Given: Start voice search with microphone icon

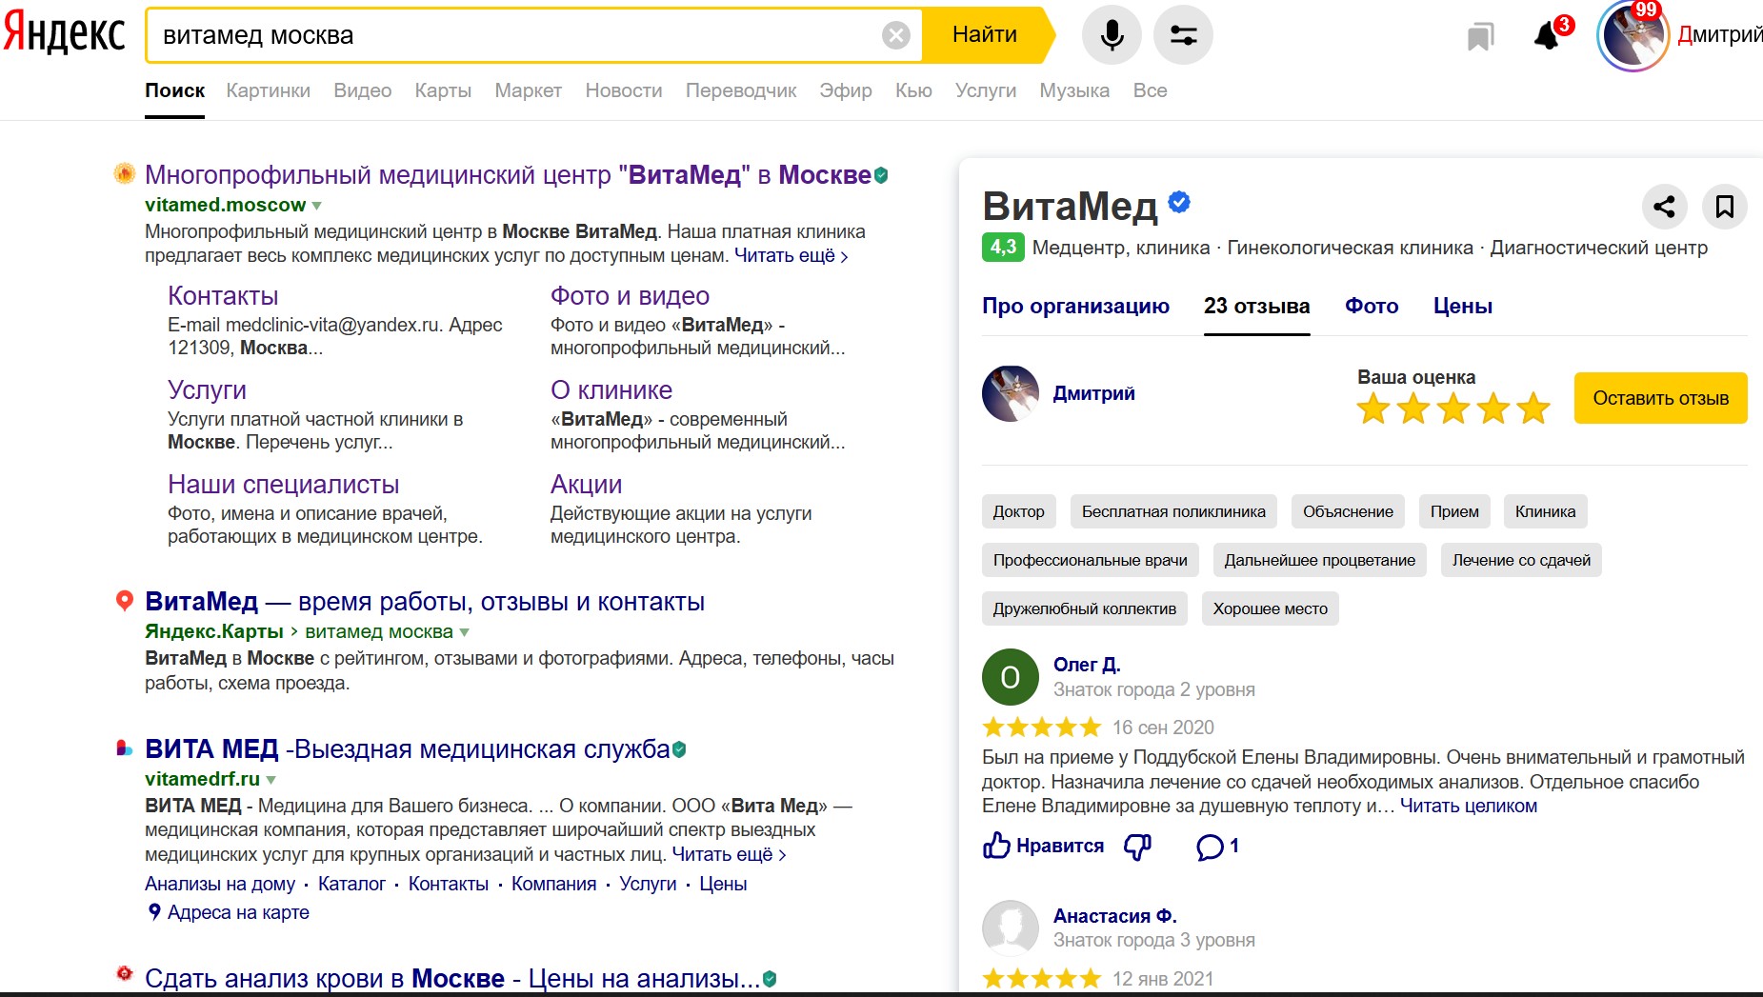Looking at the screenshot, I should tap(1112, 35).
